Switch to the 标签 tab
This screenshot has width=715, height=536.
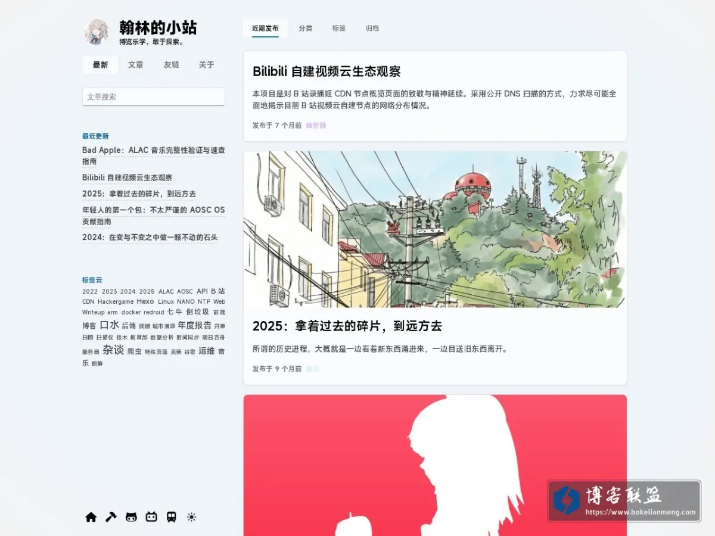[339, 28]
